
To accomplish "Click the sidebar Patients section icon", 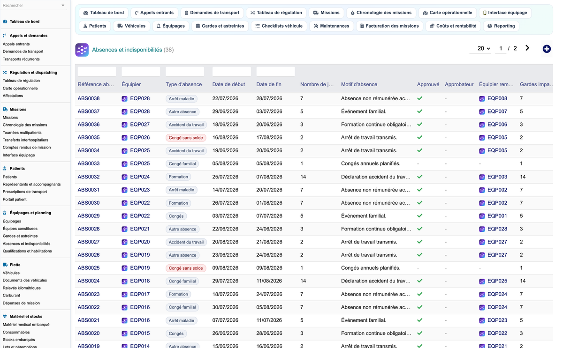I will tap(5, 169).
